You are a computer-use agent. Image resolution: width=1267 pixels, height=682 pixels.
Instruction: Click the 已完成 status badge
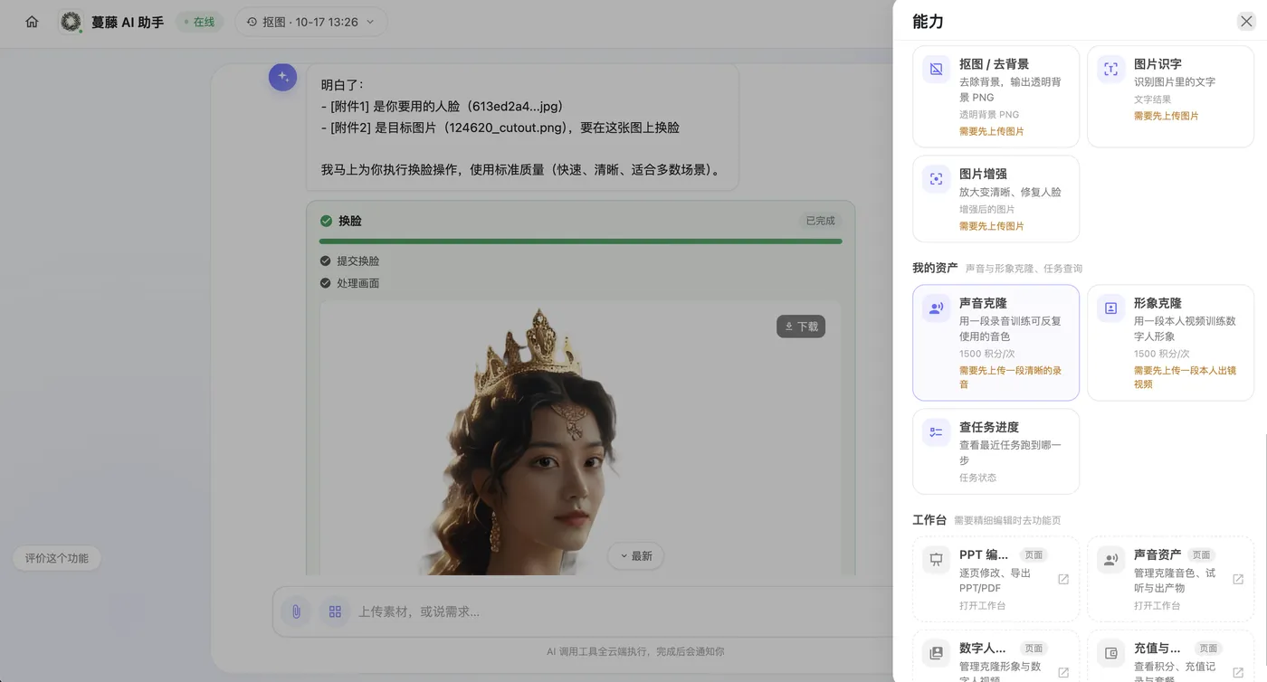(821, 221)
